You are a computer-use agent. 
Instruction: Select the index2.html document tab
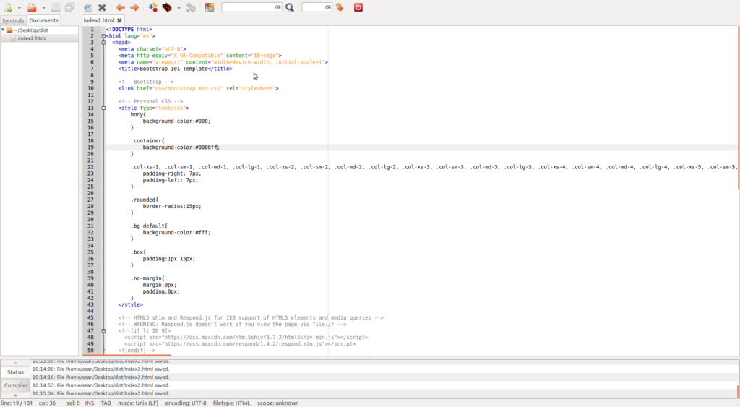pyautogui.click(x=99, y=20)
